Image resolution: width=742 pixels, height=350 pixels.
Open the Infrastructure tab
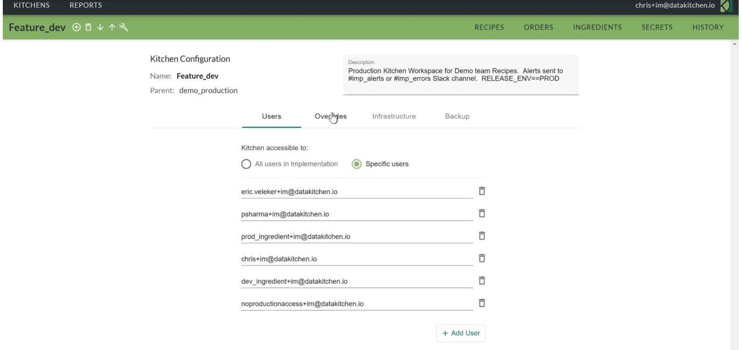394,116
